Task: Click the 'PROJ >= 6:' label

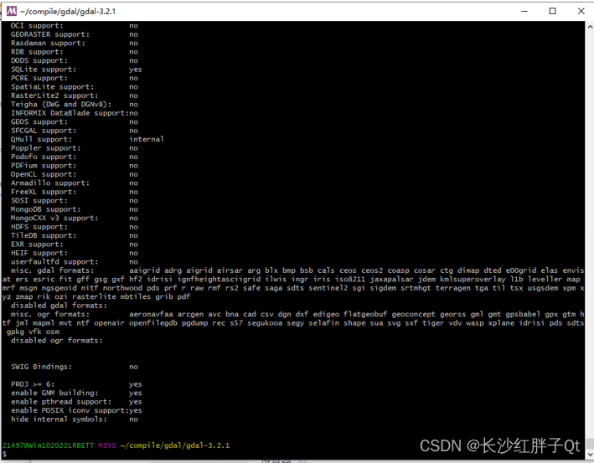Action: [32, 384]
